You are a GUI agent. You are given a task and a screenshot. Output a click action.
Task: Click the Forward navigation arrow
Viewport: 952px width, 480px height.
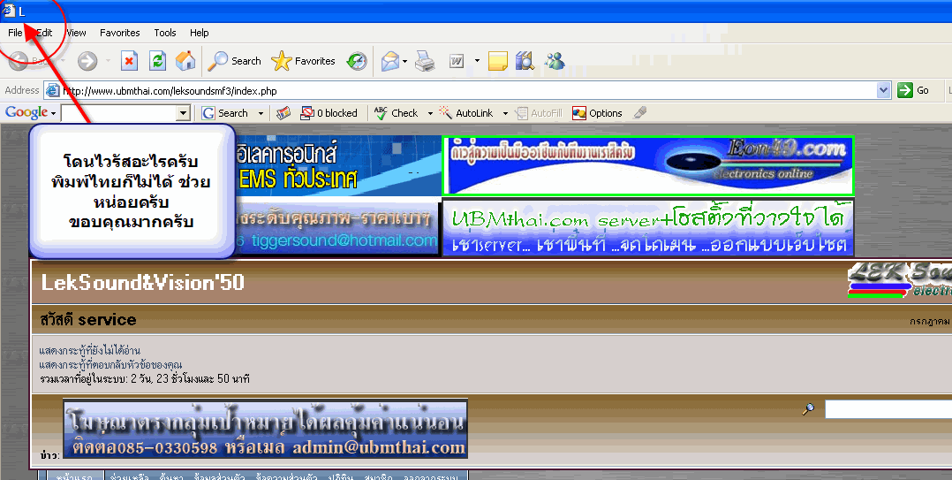point(87,61)
